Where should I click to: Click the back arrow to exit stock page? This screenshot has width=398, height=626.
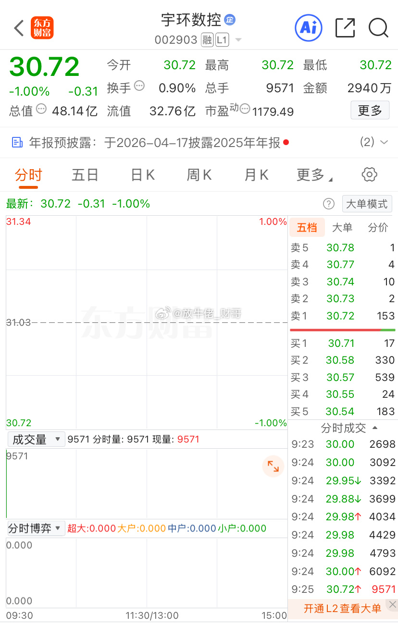[x=18, y=28]
